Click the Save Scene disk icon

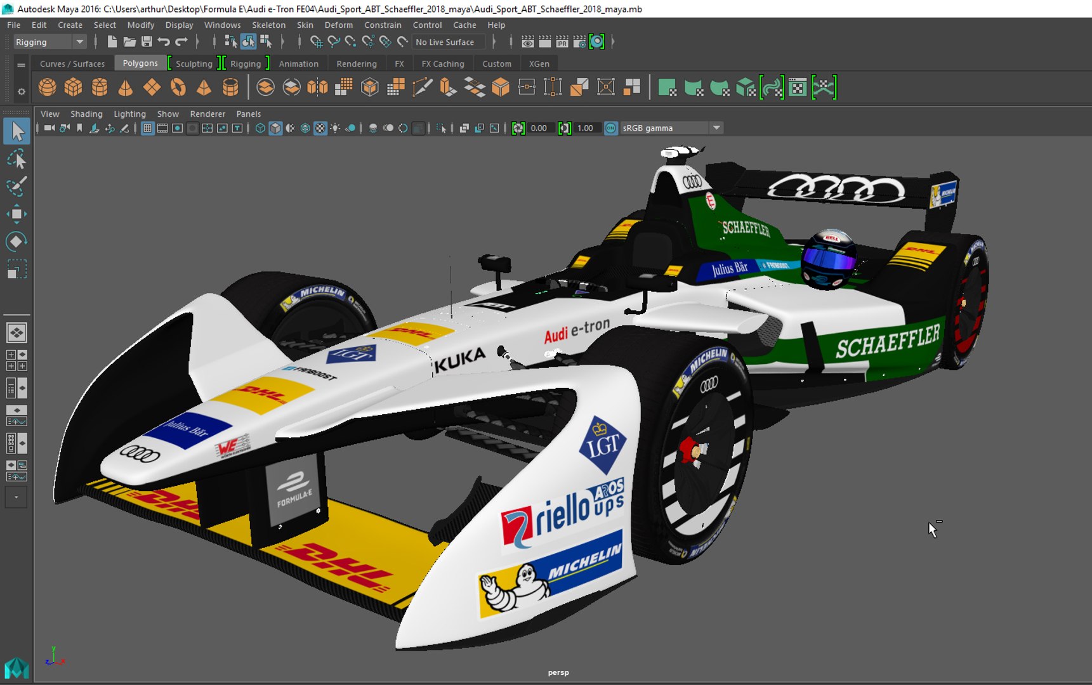click(147, 42)
